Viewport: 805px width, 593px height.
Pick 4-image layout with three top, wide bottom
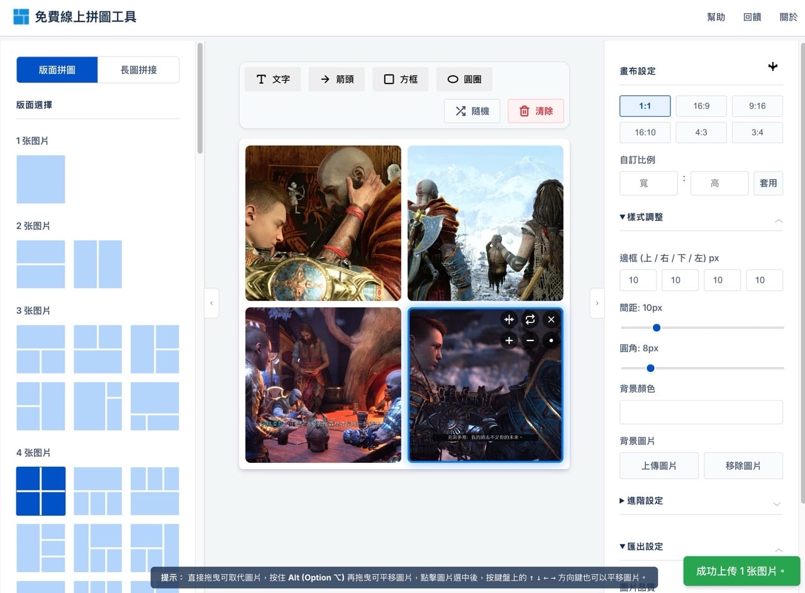(155, 491)
